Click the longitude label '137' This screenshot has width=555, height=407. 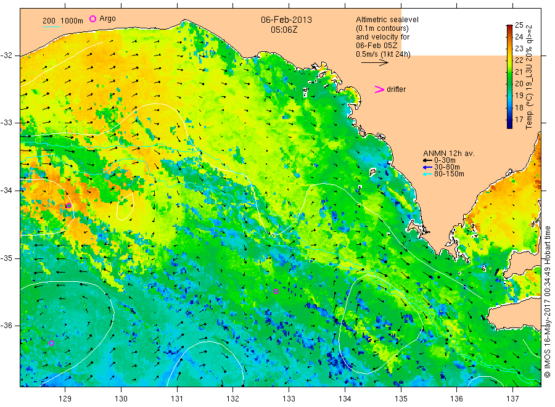pos(512,399)
